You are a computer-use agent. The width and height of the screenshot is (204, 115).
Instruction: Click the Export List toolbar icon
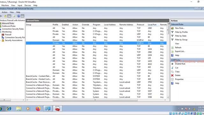(14, 16)
